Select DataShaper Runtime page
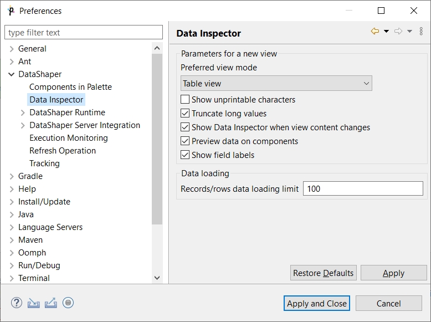The image size is (431, 322). 67,113
